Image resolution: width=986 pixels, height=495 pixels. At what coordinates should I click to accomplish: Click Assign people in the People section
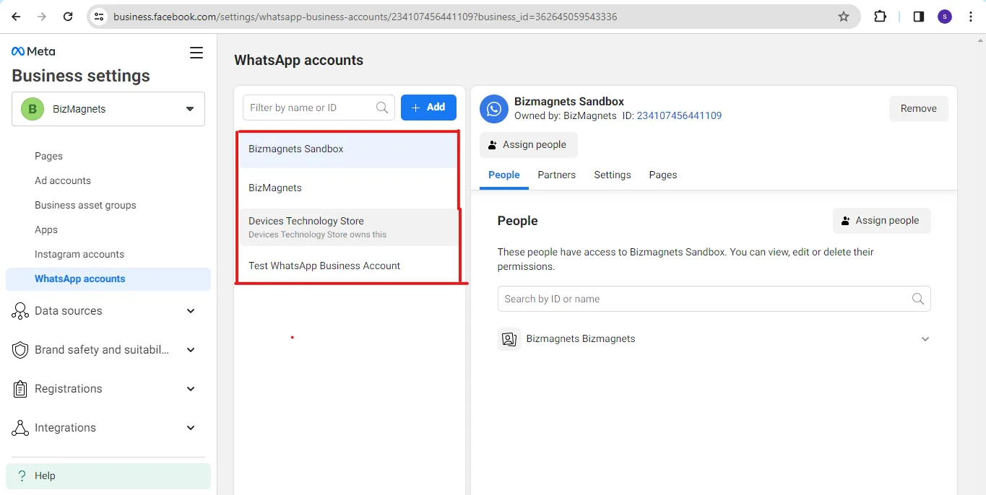click(881, 221)
